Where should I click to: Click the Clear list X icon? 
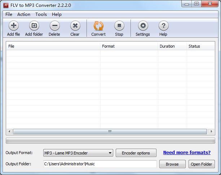[75, 26]
